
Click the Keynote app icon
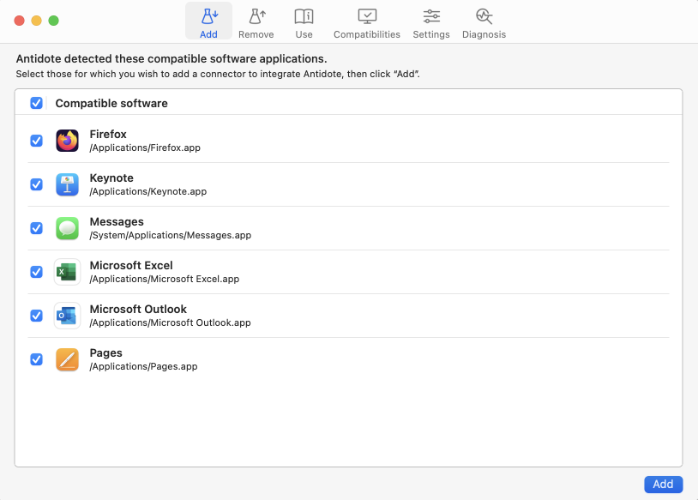67,184
